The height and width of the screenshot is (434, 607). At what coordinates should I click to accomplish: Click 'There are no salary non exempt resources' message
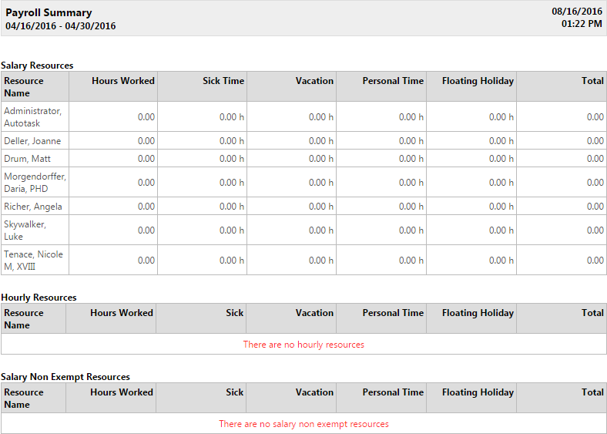(303, 424)
